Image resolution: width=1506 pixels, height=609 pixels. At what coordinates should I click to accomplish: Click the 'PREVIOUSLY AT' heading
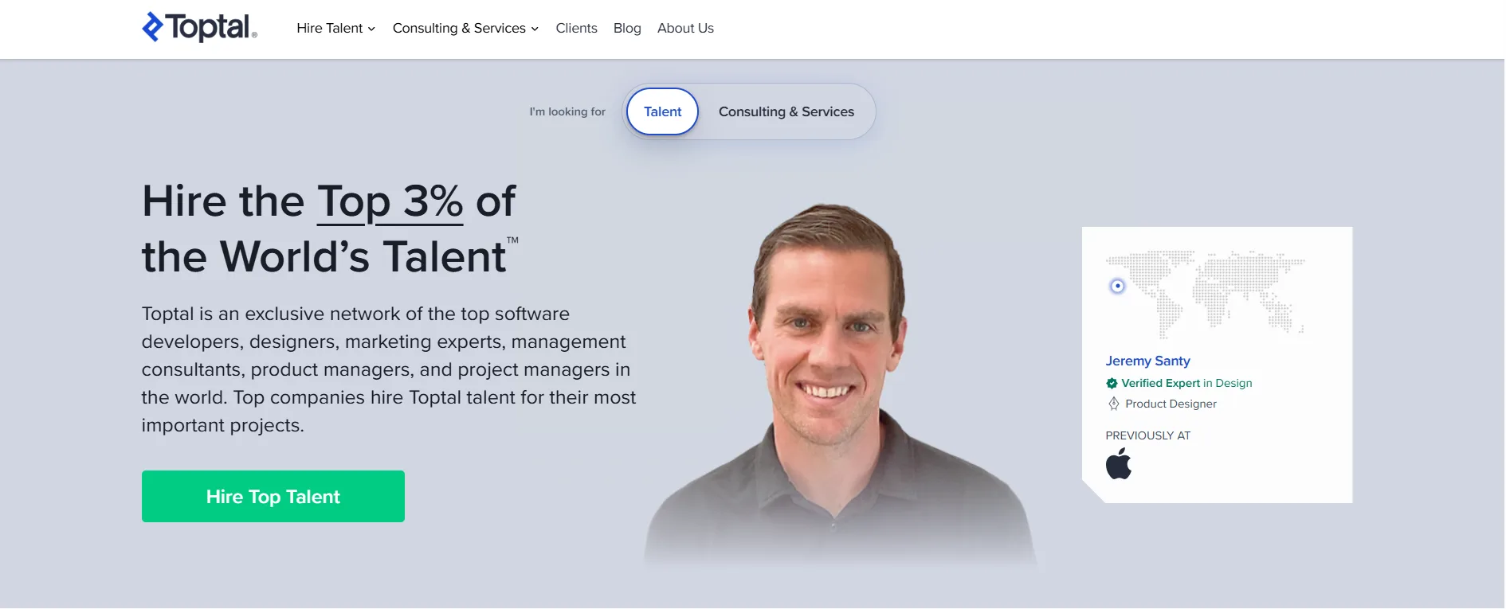click(1147, 435)
